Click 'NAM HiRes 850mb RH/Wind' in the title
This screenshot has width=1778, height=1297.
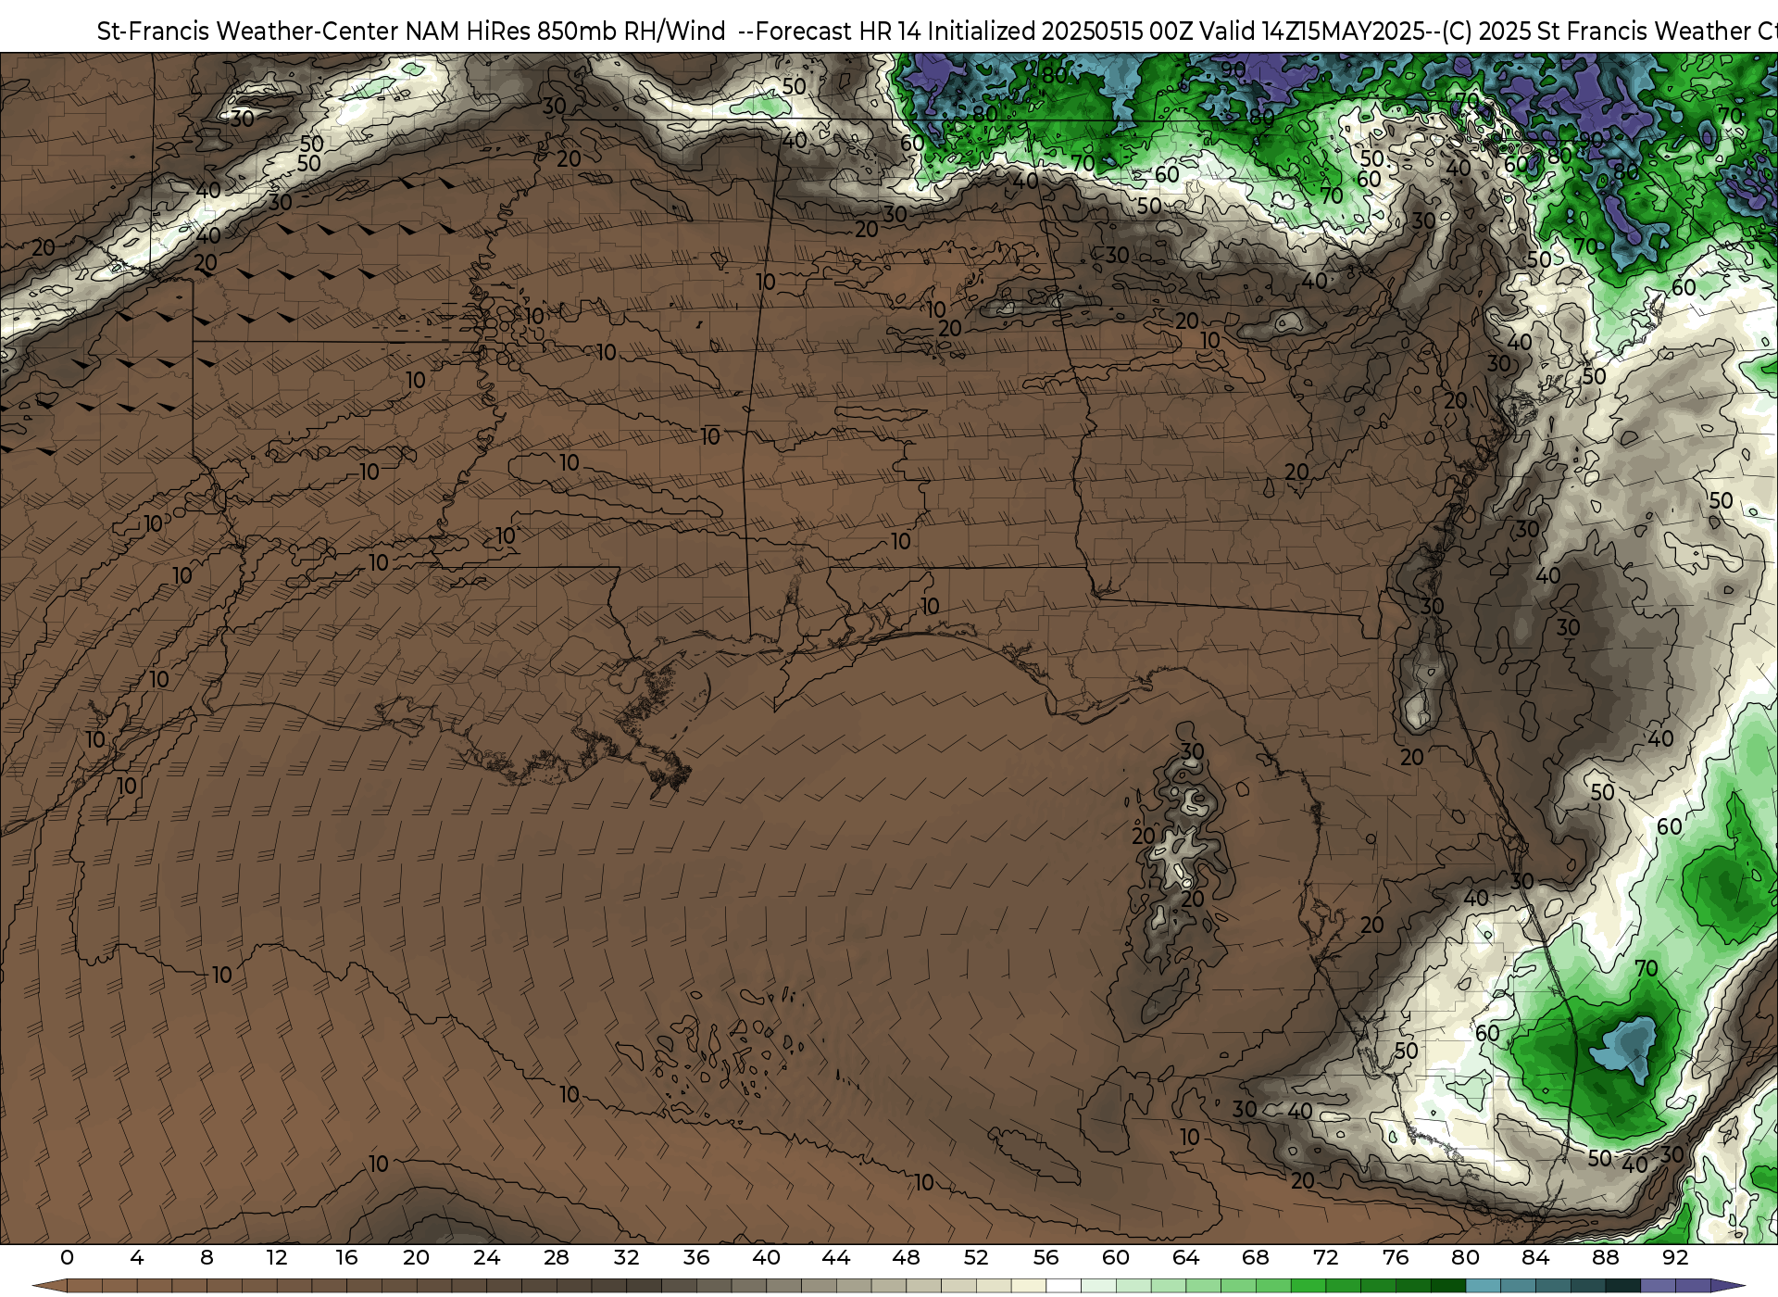click(x=566, y=31)
